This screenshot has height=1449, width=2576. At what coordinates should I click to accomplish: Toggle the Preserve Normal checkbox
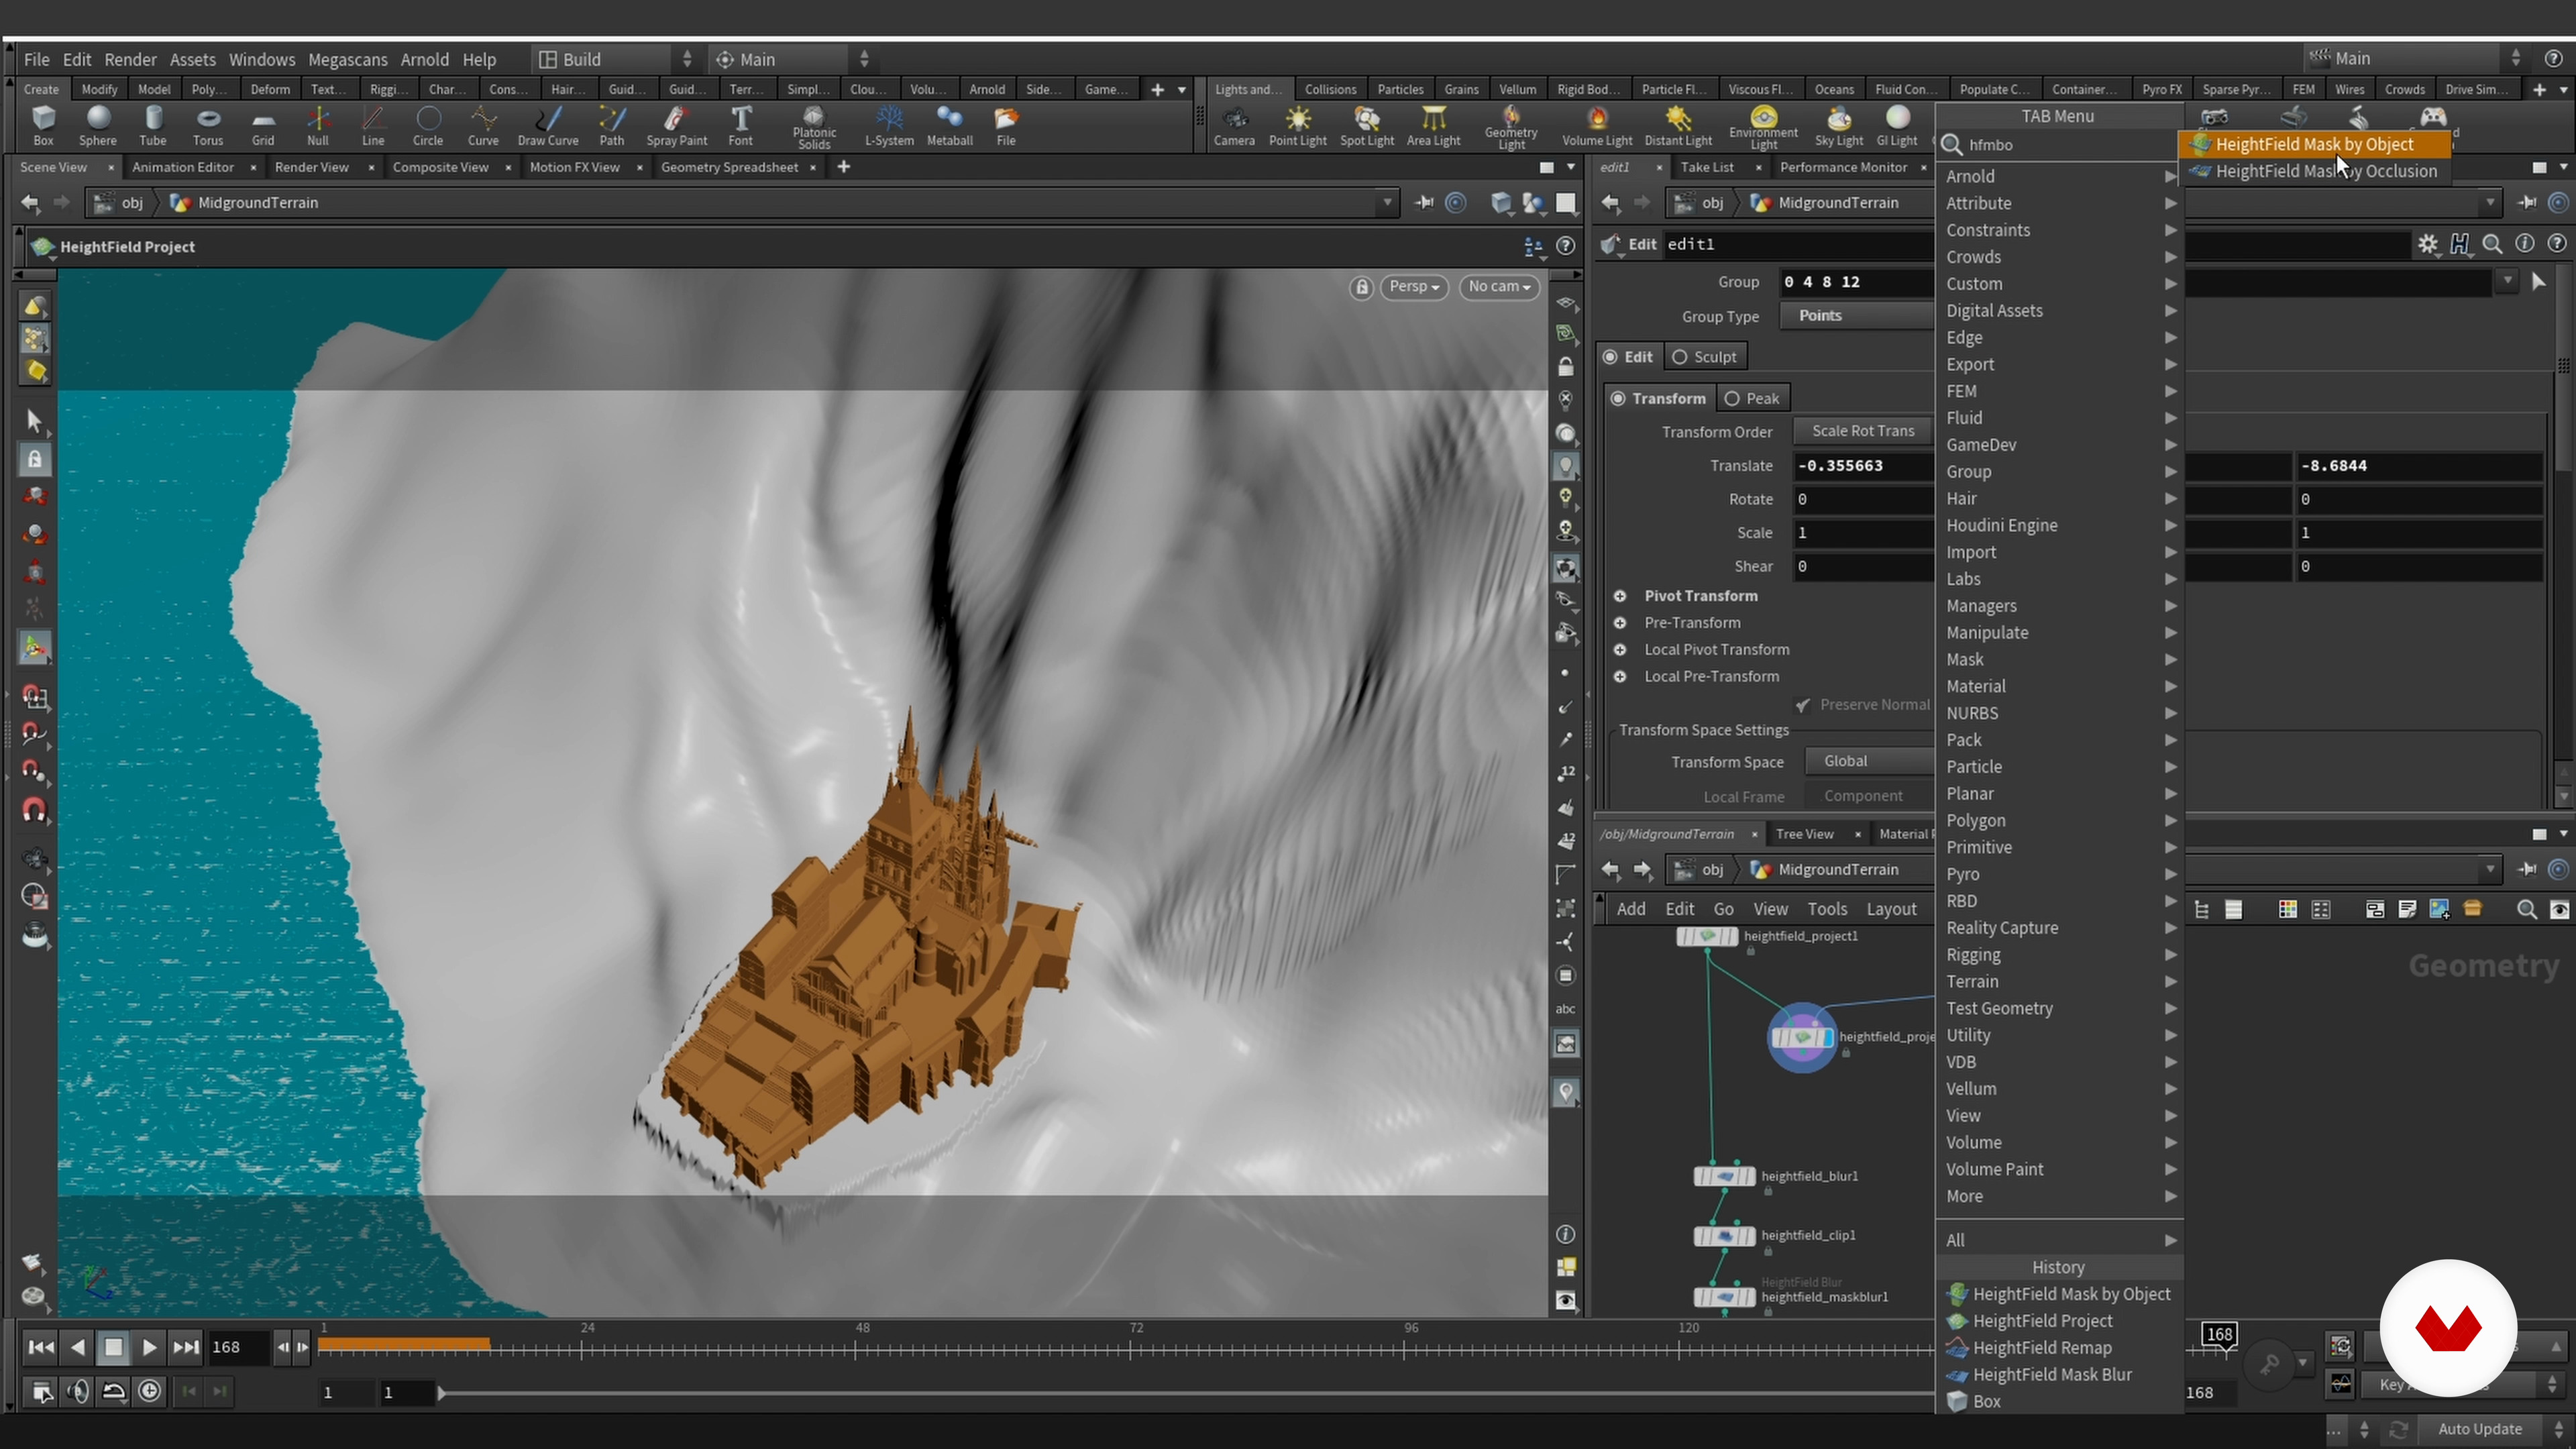coord(1802,705)
